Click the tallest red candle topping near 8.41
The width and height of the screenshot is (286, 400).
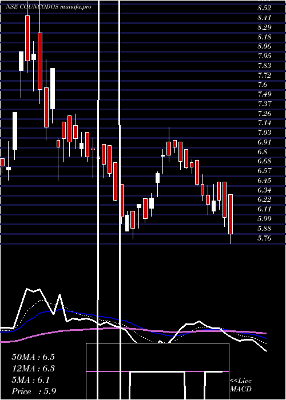(x=27, y=38)
